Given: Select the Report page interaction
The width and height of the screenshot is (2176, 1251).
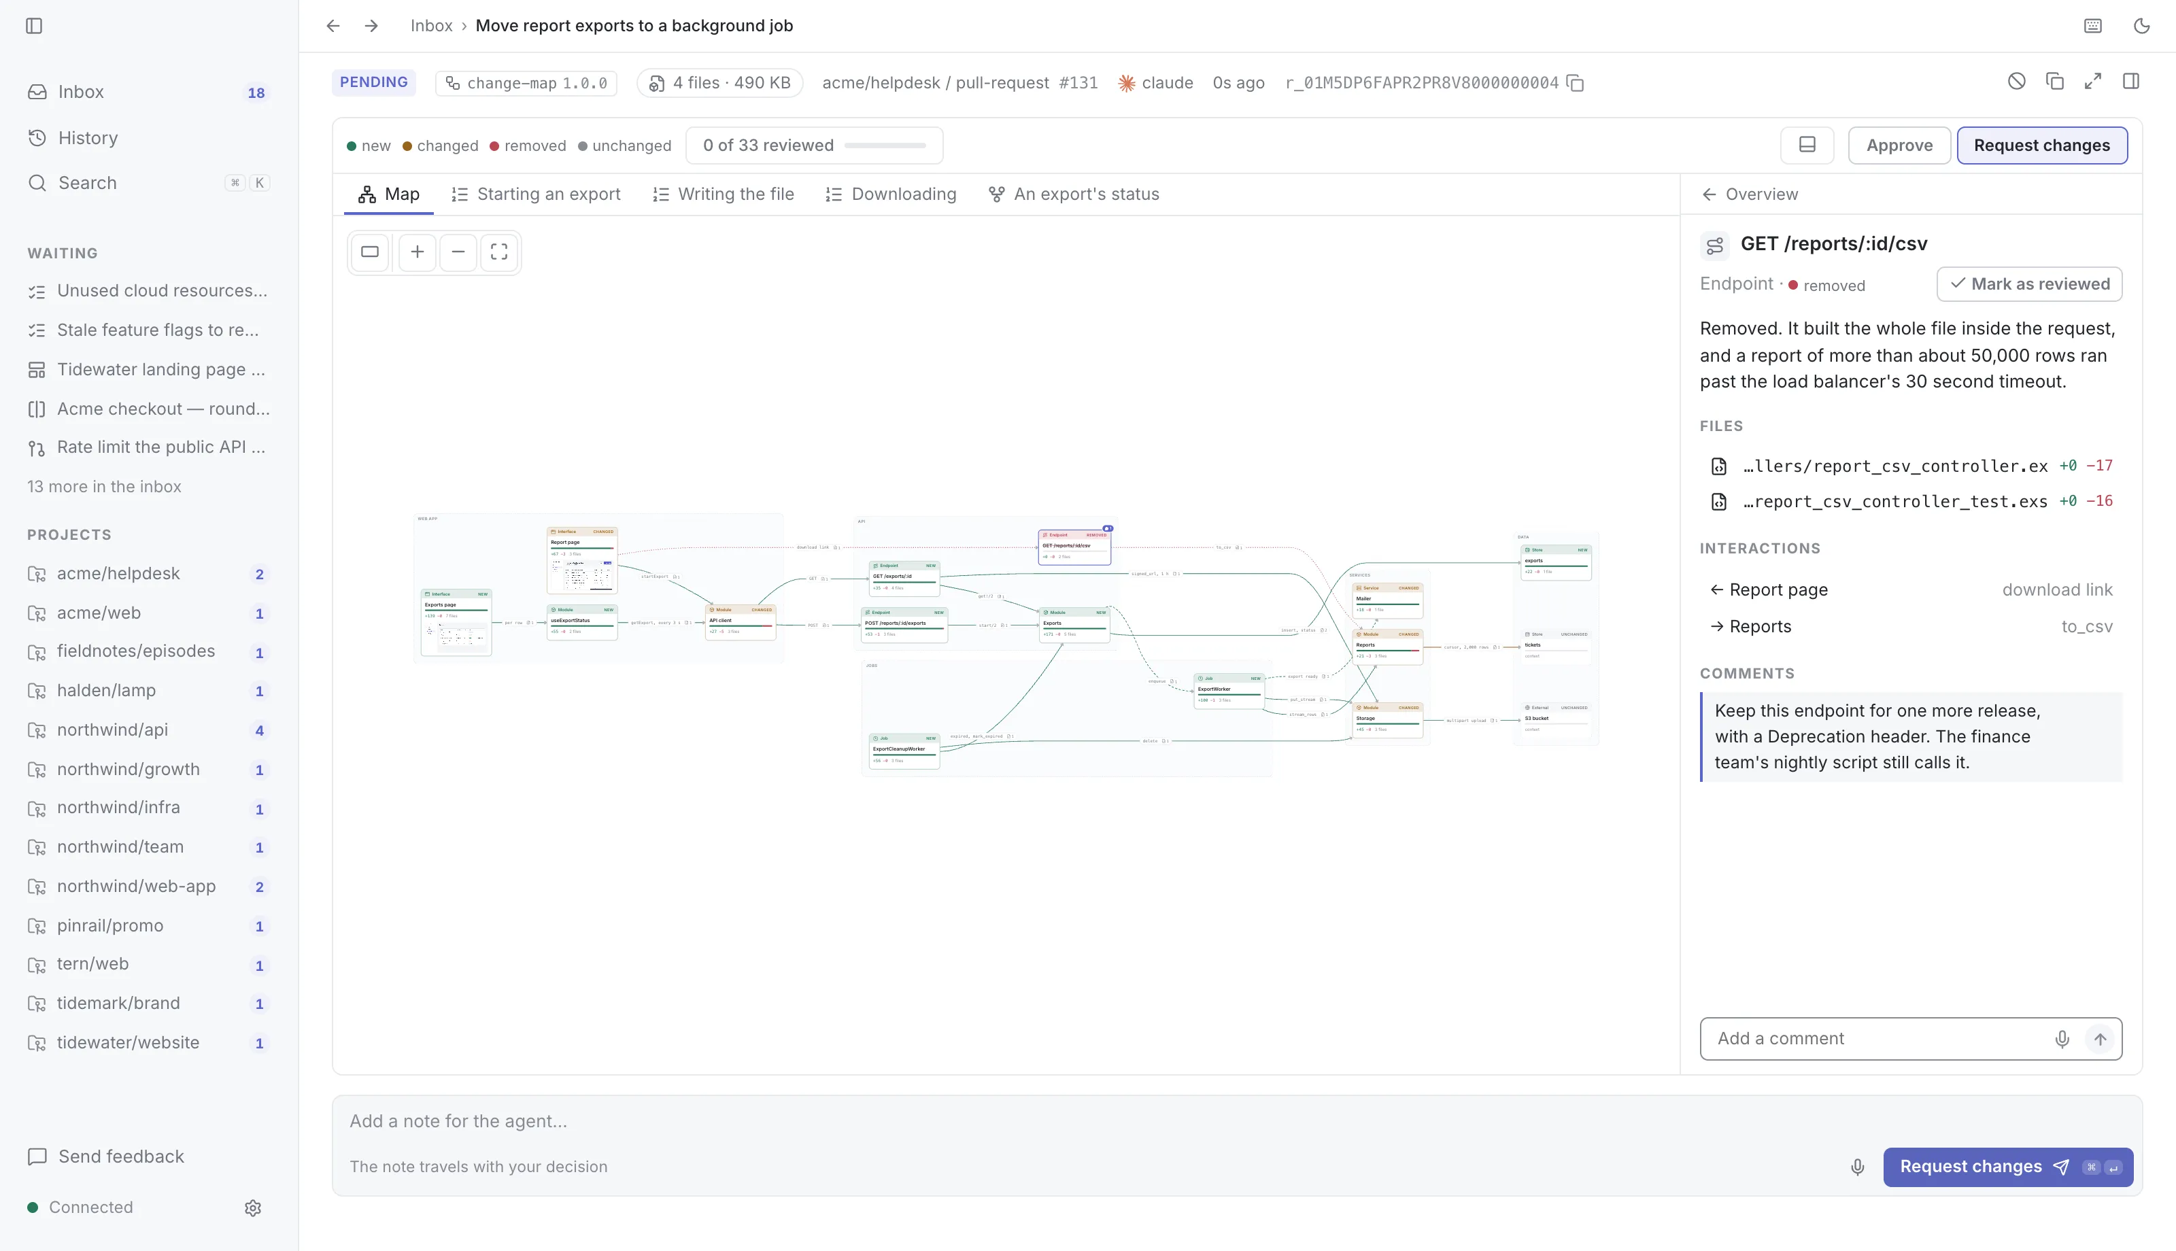Looking at the screenshot, I should point(1911,589).
